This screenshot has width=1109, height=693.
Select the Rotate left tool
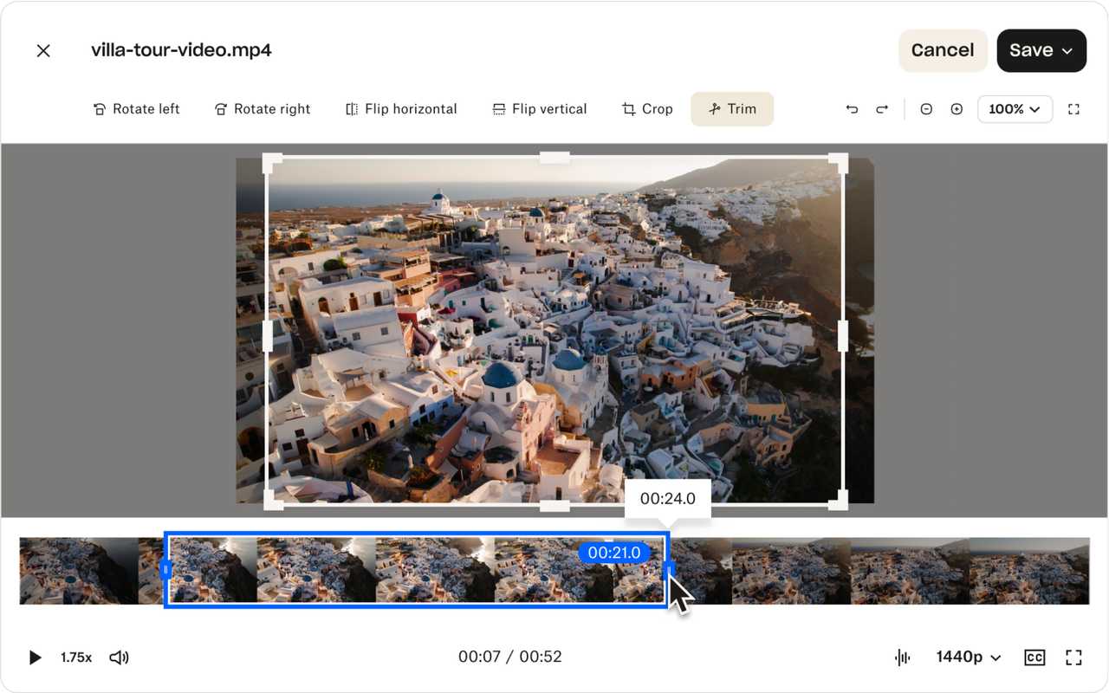click(136, 108)
